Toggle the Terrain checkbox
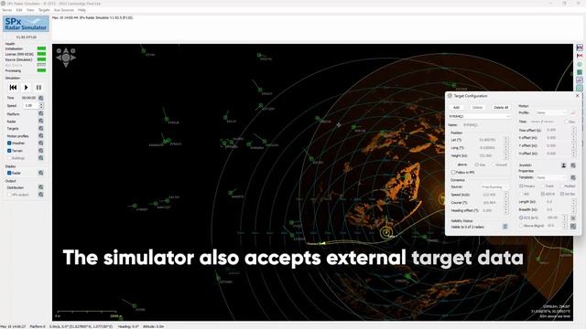 (9, 150)
